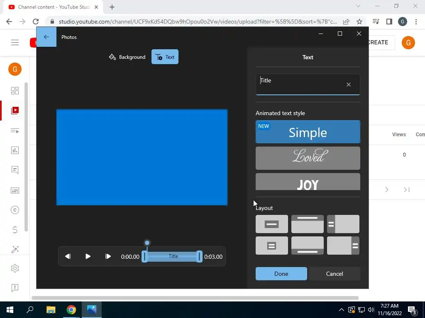Bookmark this page with the star

click(359, 22)
